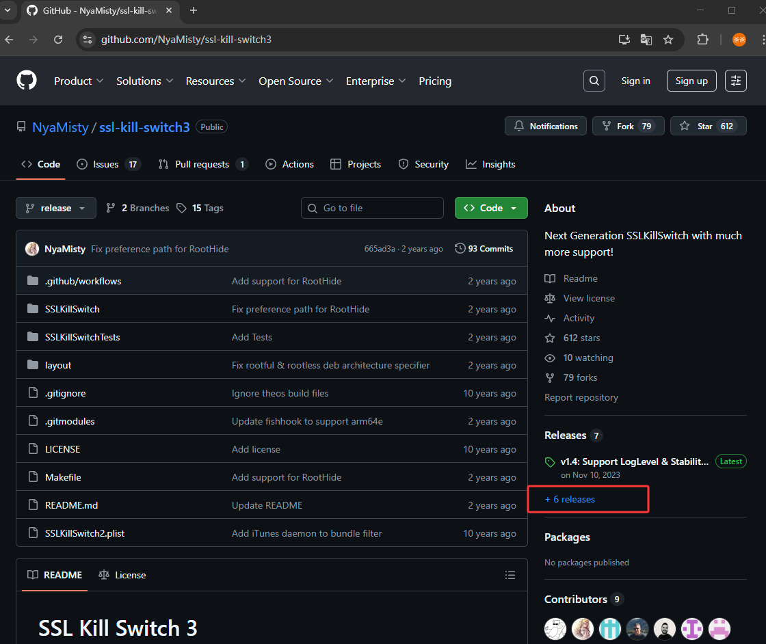Open the SSLKillSwitchTests folder
This screenshot has width=766, height=644.
(x=82, y=337)
